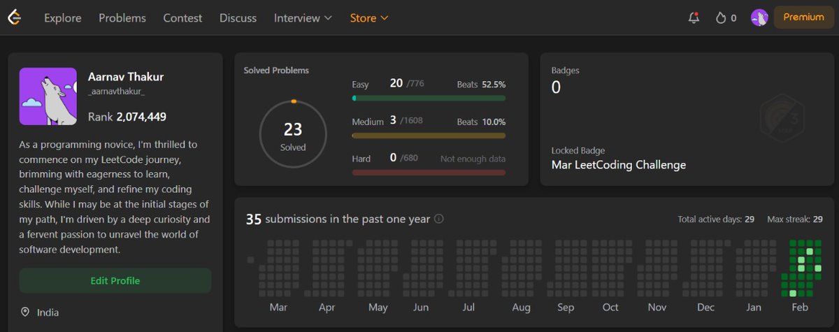The height and width of the screenshot is (332, 839).
Task: Click the Medium progress bar
Action: click(x=429, y=136)
